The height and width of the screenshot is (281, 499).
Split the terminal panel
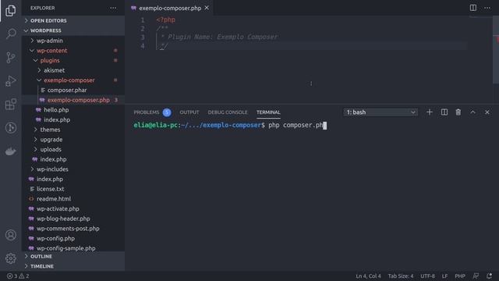pyautogui.click(x=444, y=112)
